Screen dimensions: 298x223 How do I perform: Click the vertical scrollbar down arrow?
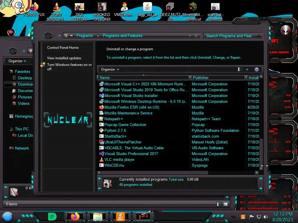coord(261,168)
